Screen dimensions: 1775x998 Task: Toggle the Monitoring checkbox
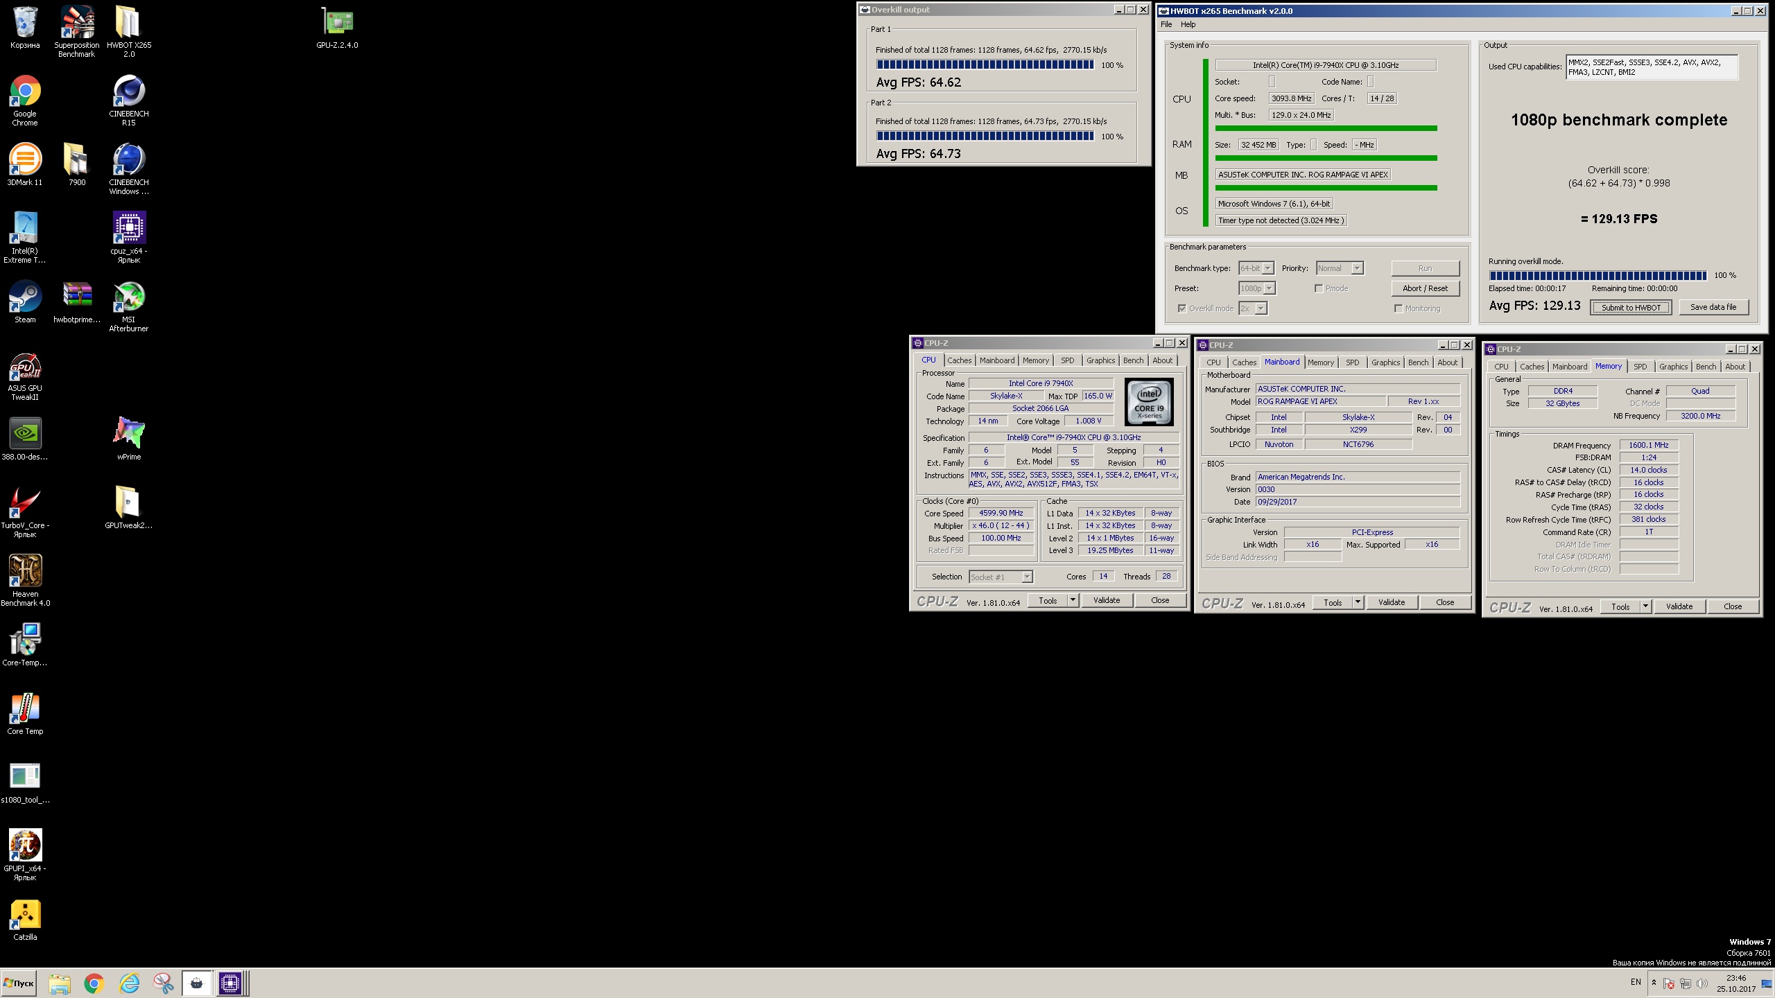pos(1399,308)
